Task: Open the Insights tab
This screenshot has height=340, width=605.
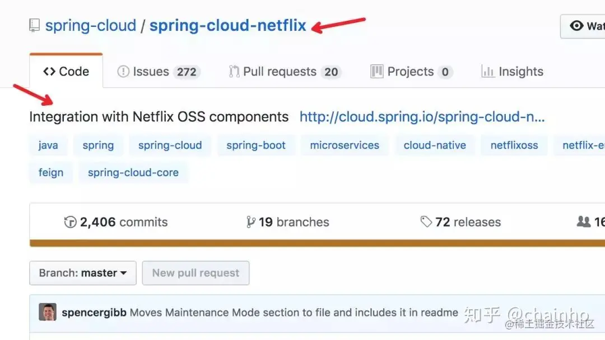Action: 513,72
